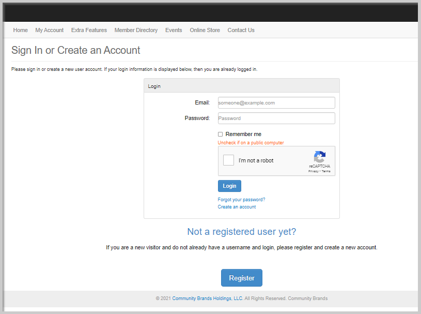The image size is (421, 314).
Task: Toggle the Remember me checkbox
Action: [220, 134]
